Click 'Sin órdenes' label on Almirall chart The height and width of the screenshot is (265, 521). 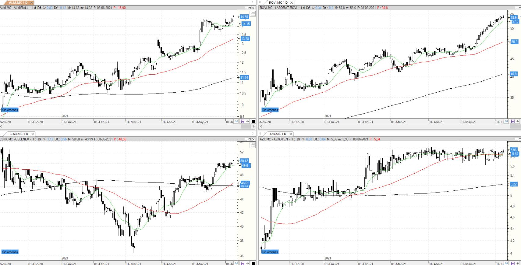tap(10, 110)
